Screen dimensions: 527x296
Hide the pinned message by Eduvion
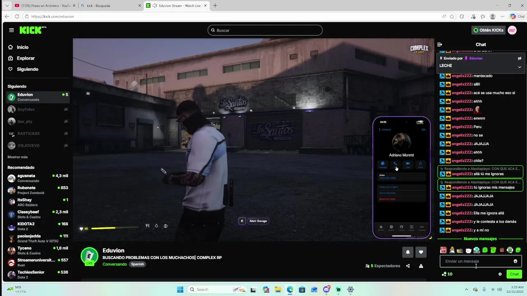click(520, 58)
